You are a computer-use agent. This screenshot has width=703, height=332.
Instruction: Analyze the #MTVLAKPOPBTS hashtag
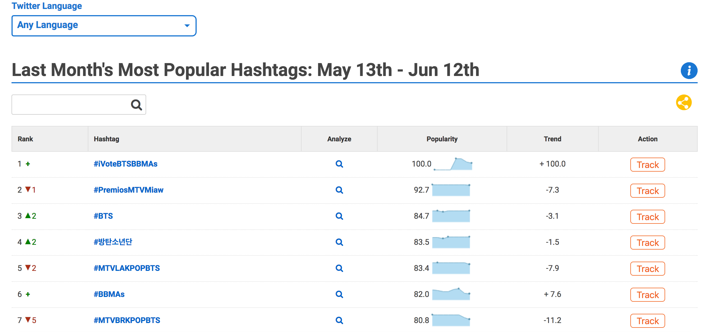(x=339, y=268)
